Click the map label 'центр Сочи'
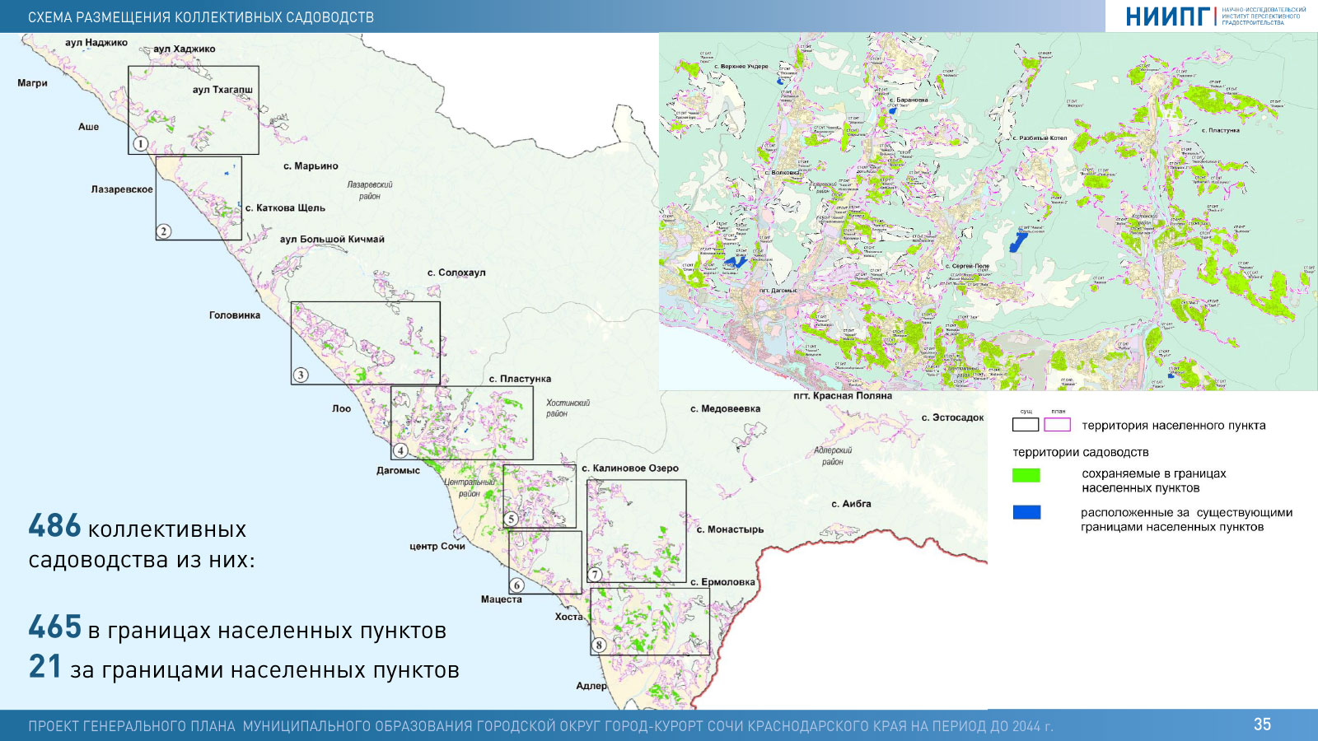 click(437, 547)
